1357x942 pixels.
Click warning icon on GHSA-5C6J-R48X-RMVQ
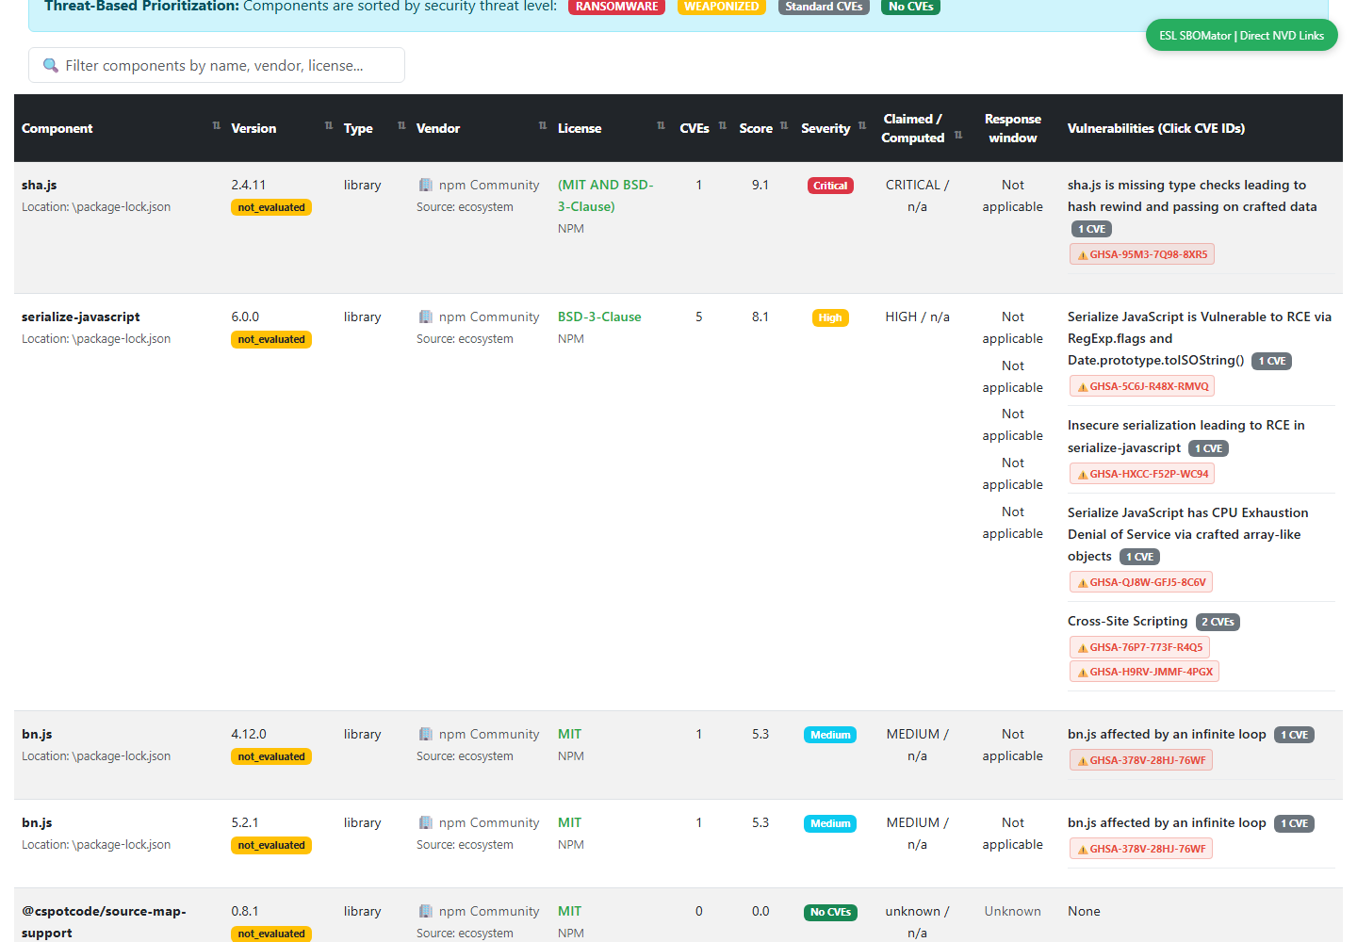tap(1083, 387)
